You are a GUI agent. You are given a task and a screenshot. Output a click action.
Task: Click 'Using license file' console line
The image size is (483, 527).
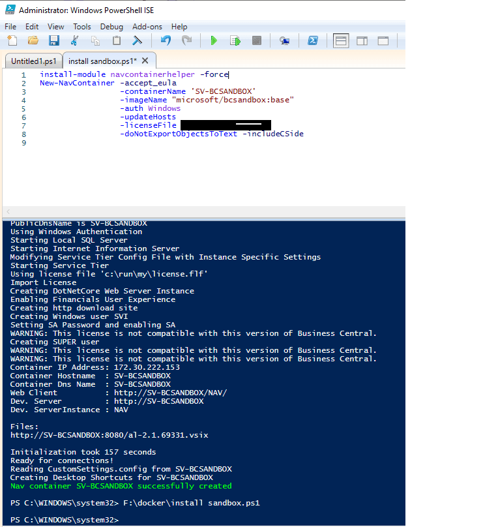click(109, 274)
